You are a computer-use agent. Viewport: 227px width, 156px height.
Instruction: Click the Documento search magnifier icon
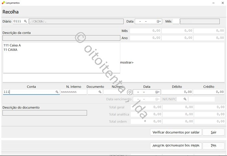point(99,92)
